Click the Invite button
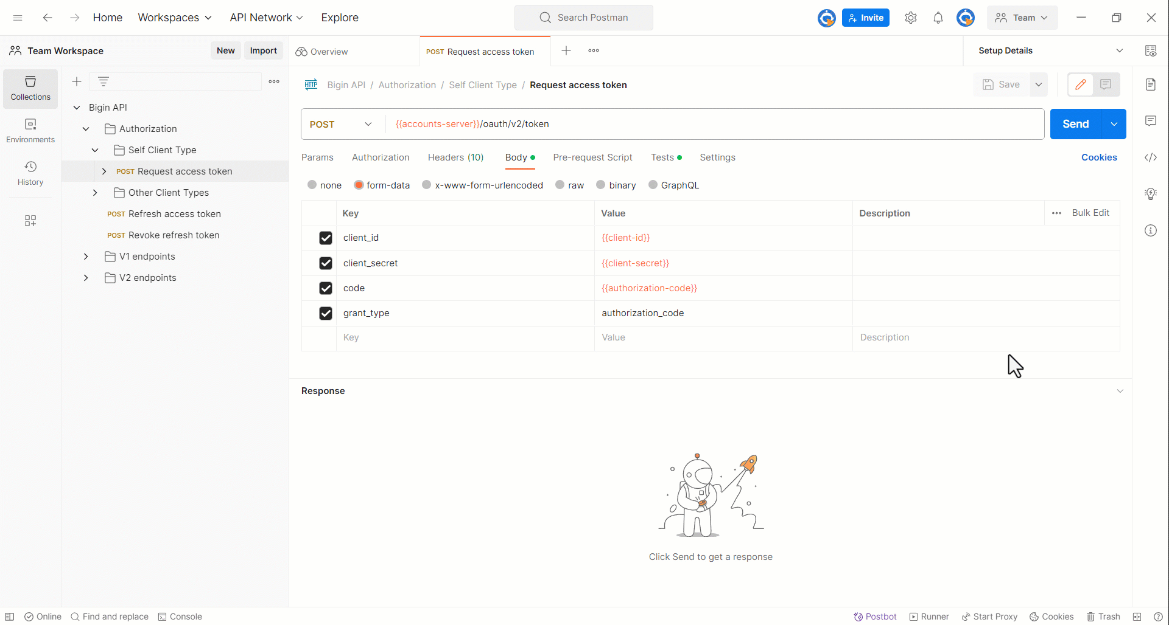The width and height of the screenshot is (1169, 625). coord(865,18)
